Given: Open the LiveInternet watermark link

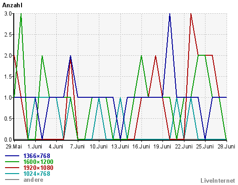Looking at the screenshot, I should point(218,180).
